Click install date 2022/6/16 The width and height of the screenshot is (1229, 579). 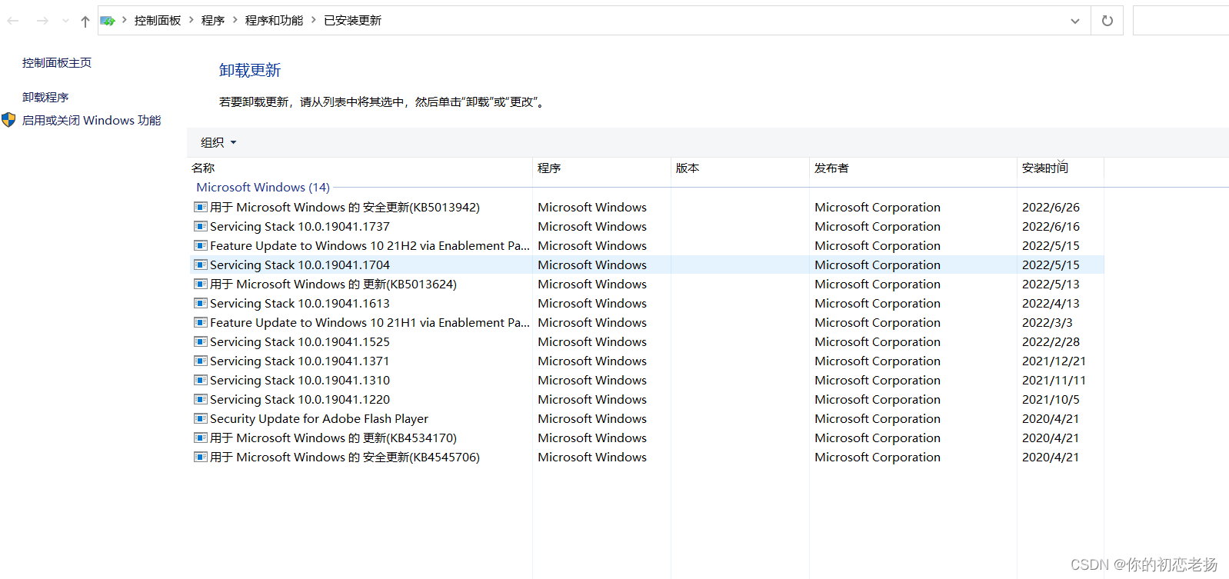(x=1051, y=227)
